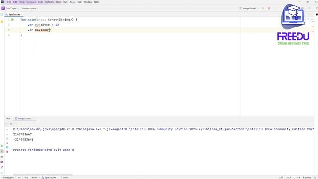Open the Window menu
Image resolution: width=318 pixels, height=179 pixels.
point(88,2)
